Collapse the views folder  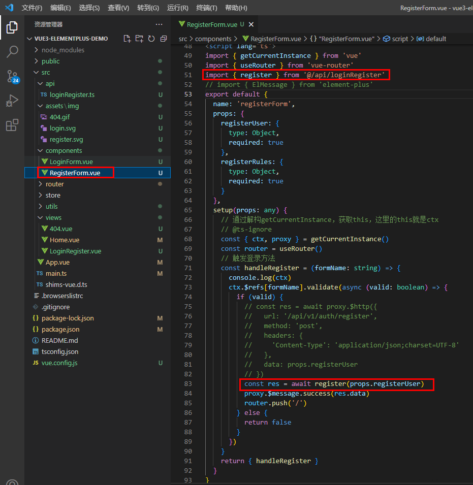point(53,217)
